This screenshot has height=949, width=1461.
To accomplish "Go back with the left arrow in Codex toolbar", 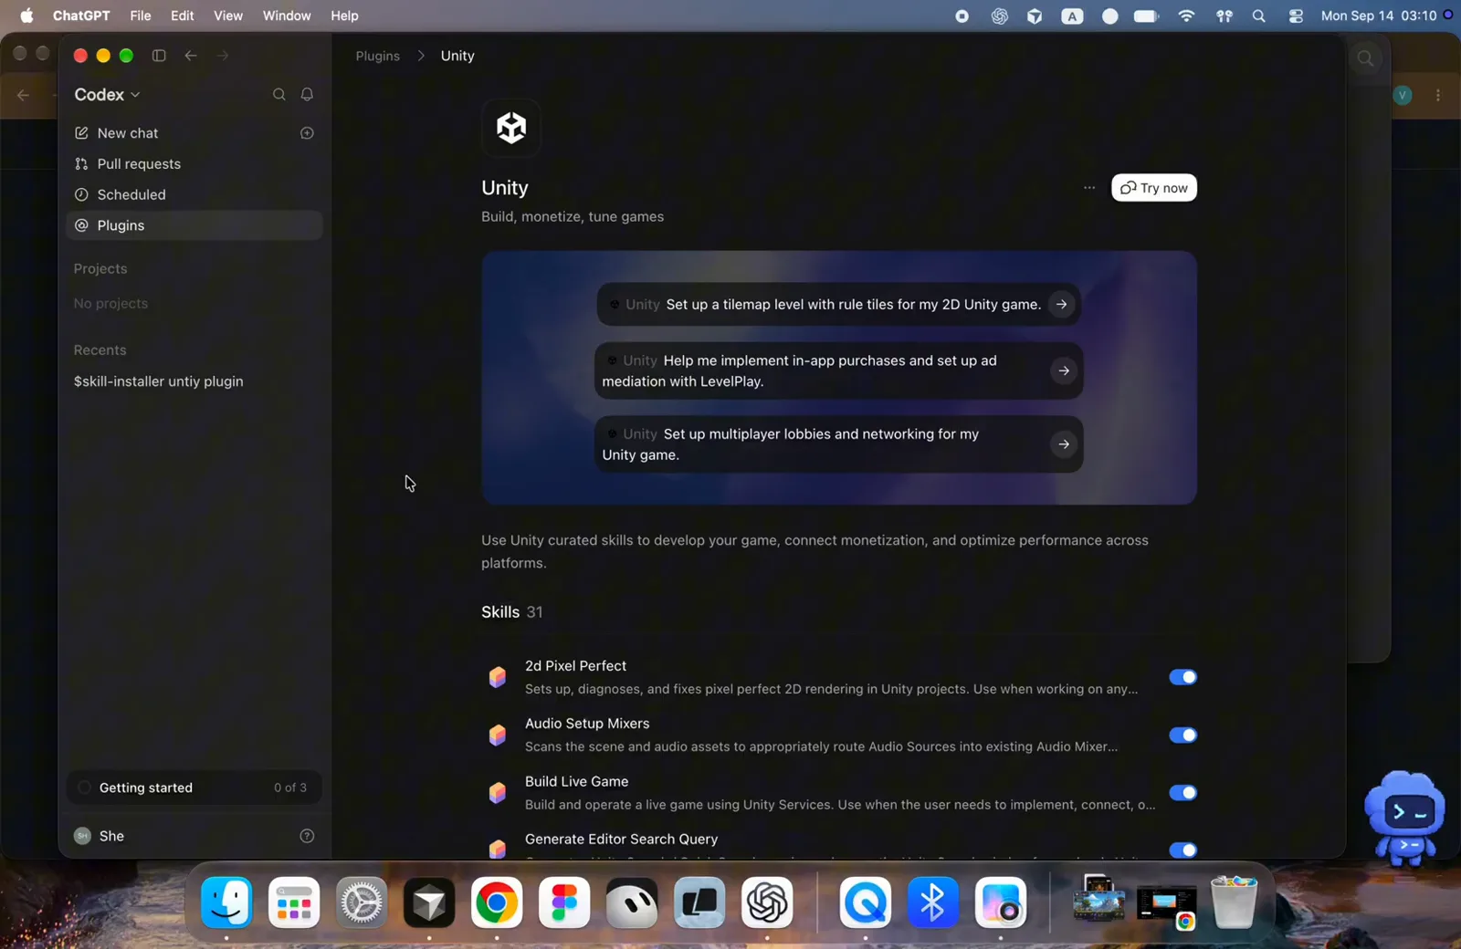I will pyautogui.click(x=191, y=56).
